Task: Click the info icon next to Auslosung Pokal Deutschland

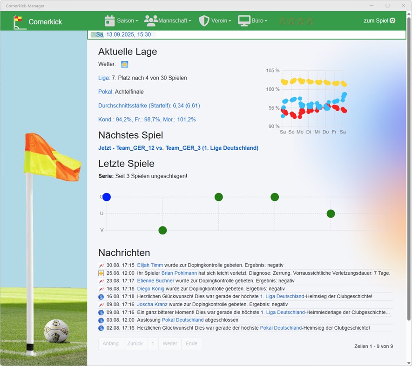Action: (x=101, y=320)
